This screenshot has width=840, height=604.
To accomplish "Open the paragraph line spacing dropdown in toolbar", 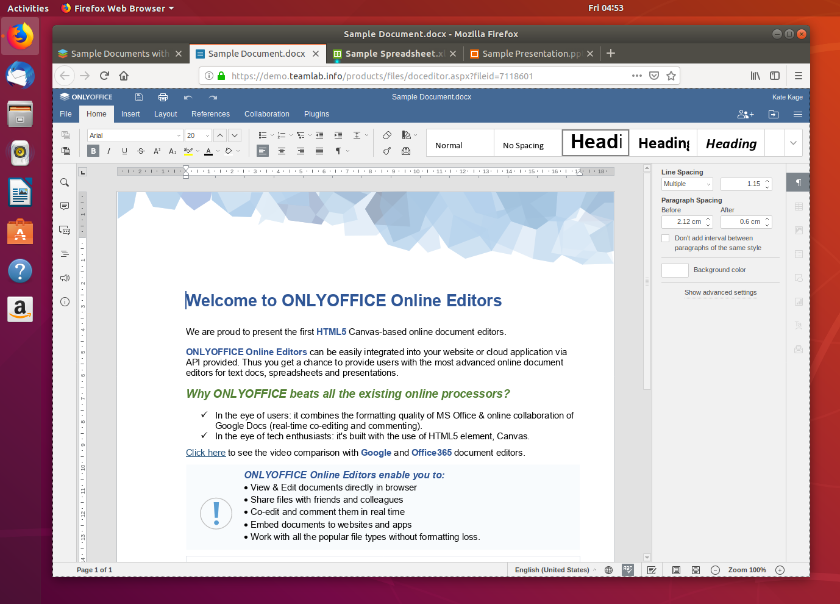I will click(360, 135).
